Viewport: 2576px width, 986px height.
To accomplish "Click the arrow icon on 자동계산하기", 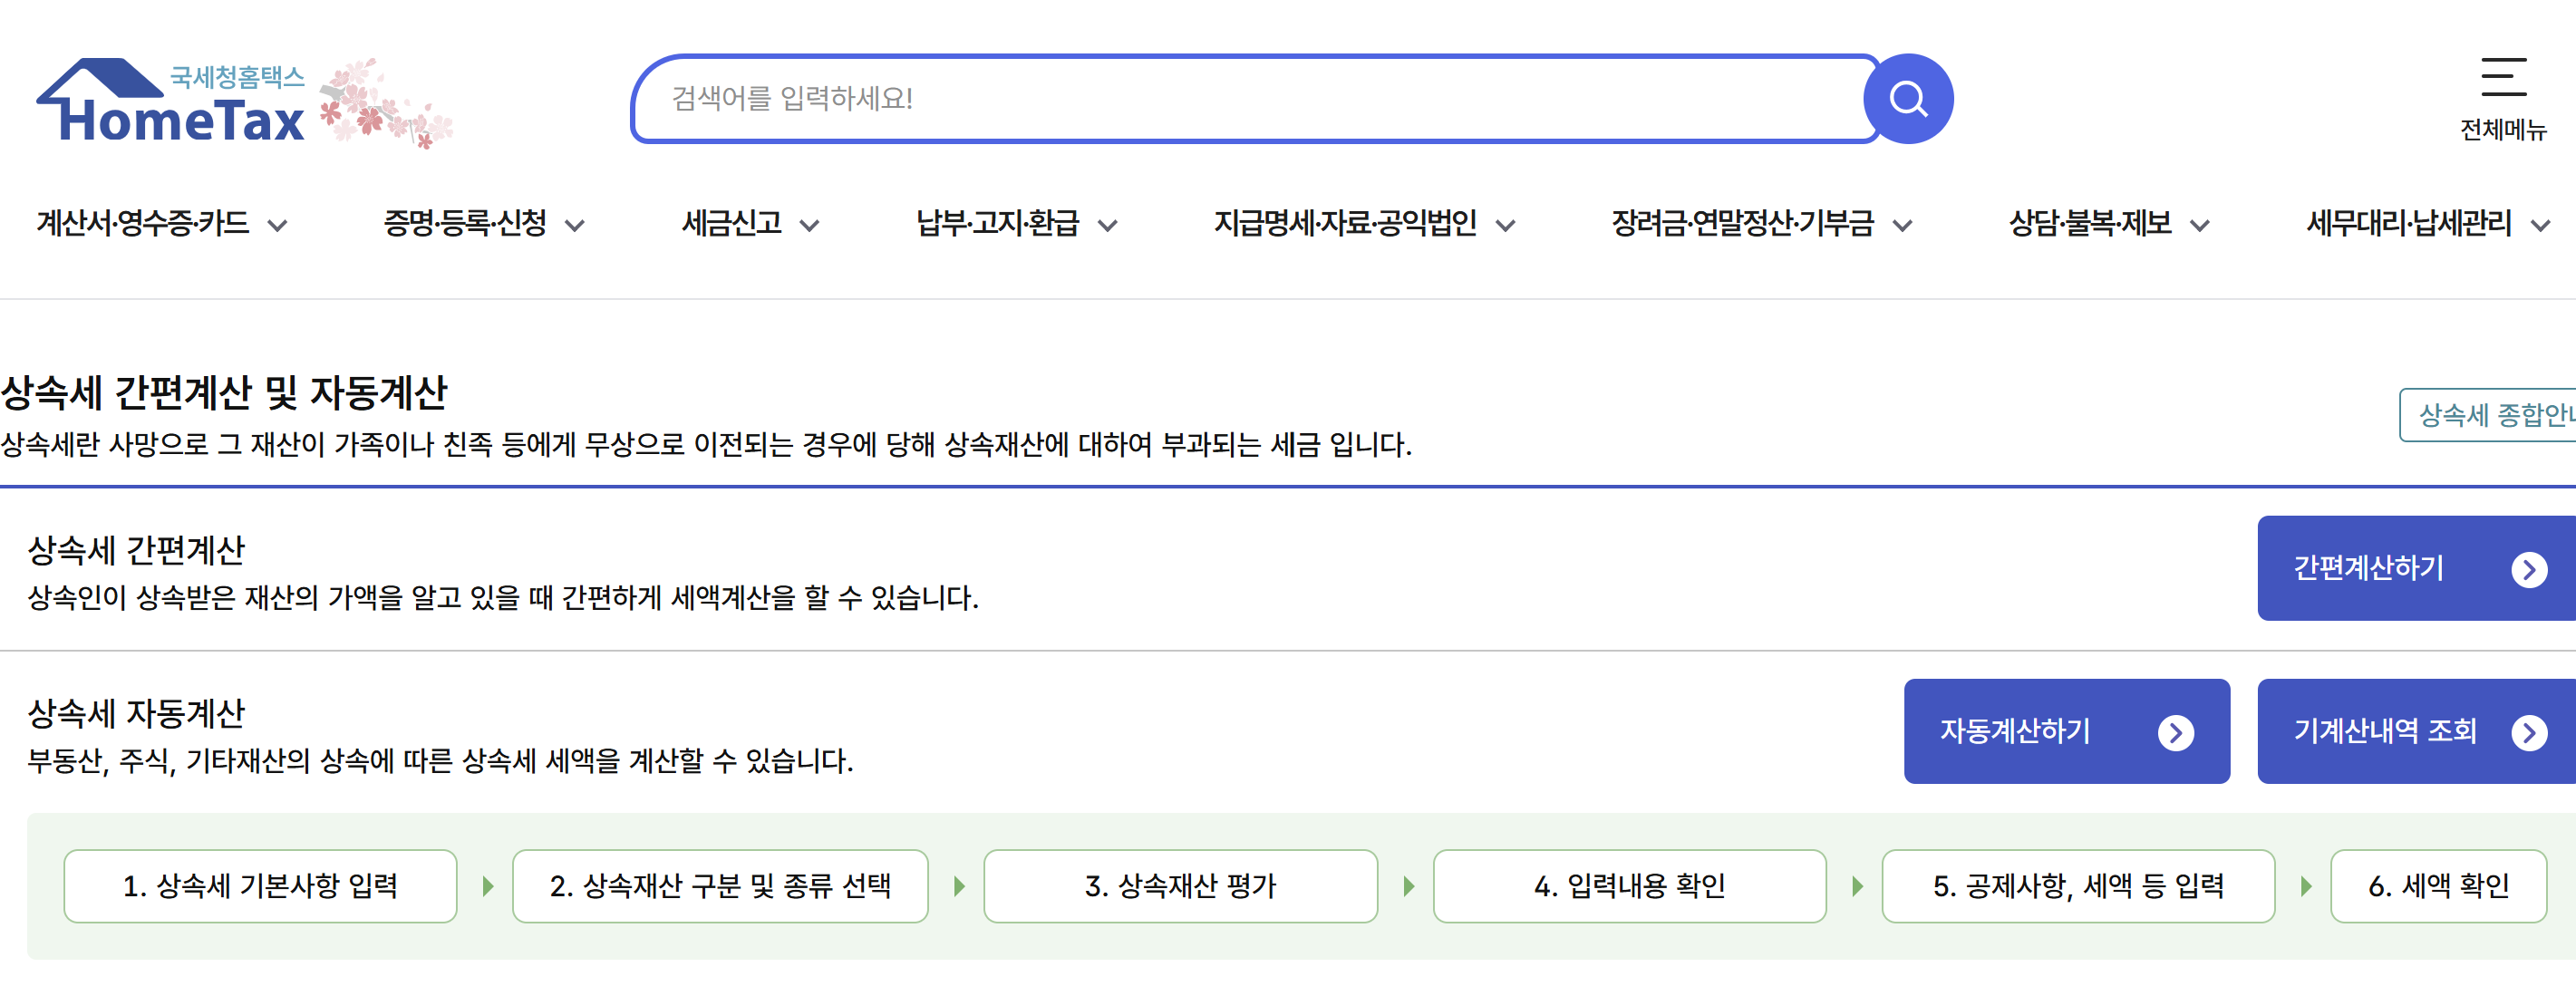I will click(x=2182, y=732).
